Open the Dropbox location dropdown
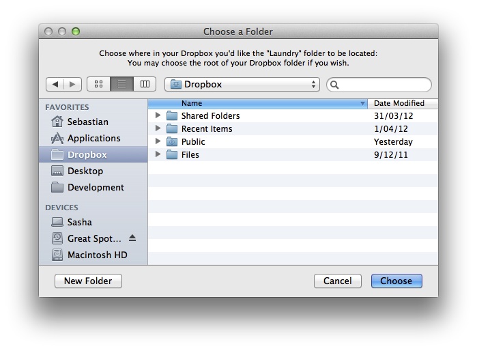 click(242, 85)
